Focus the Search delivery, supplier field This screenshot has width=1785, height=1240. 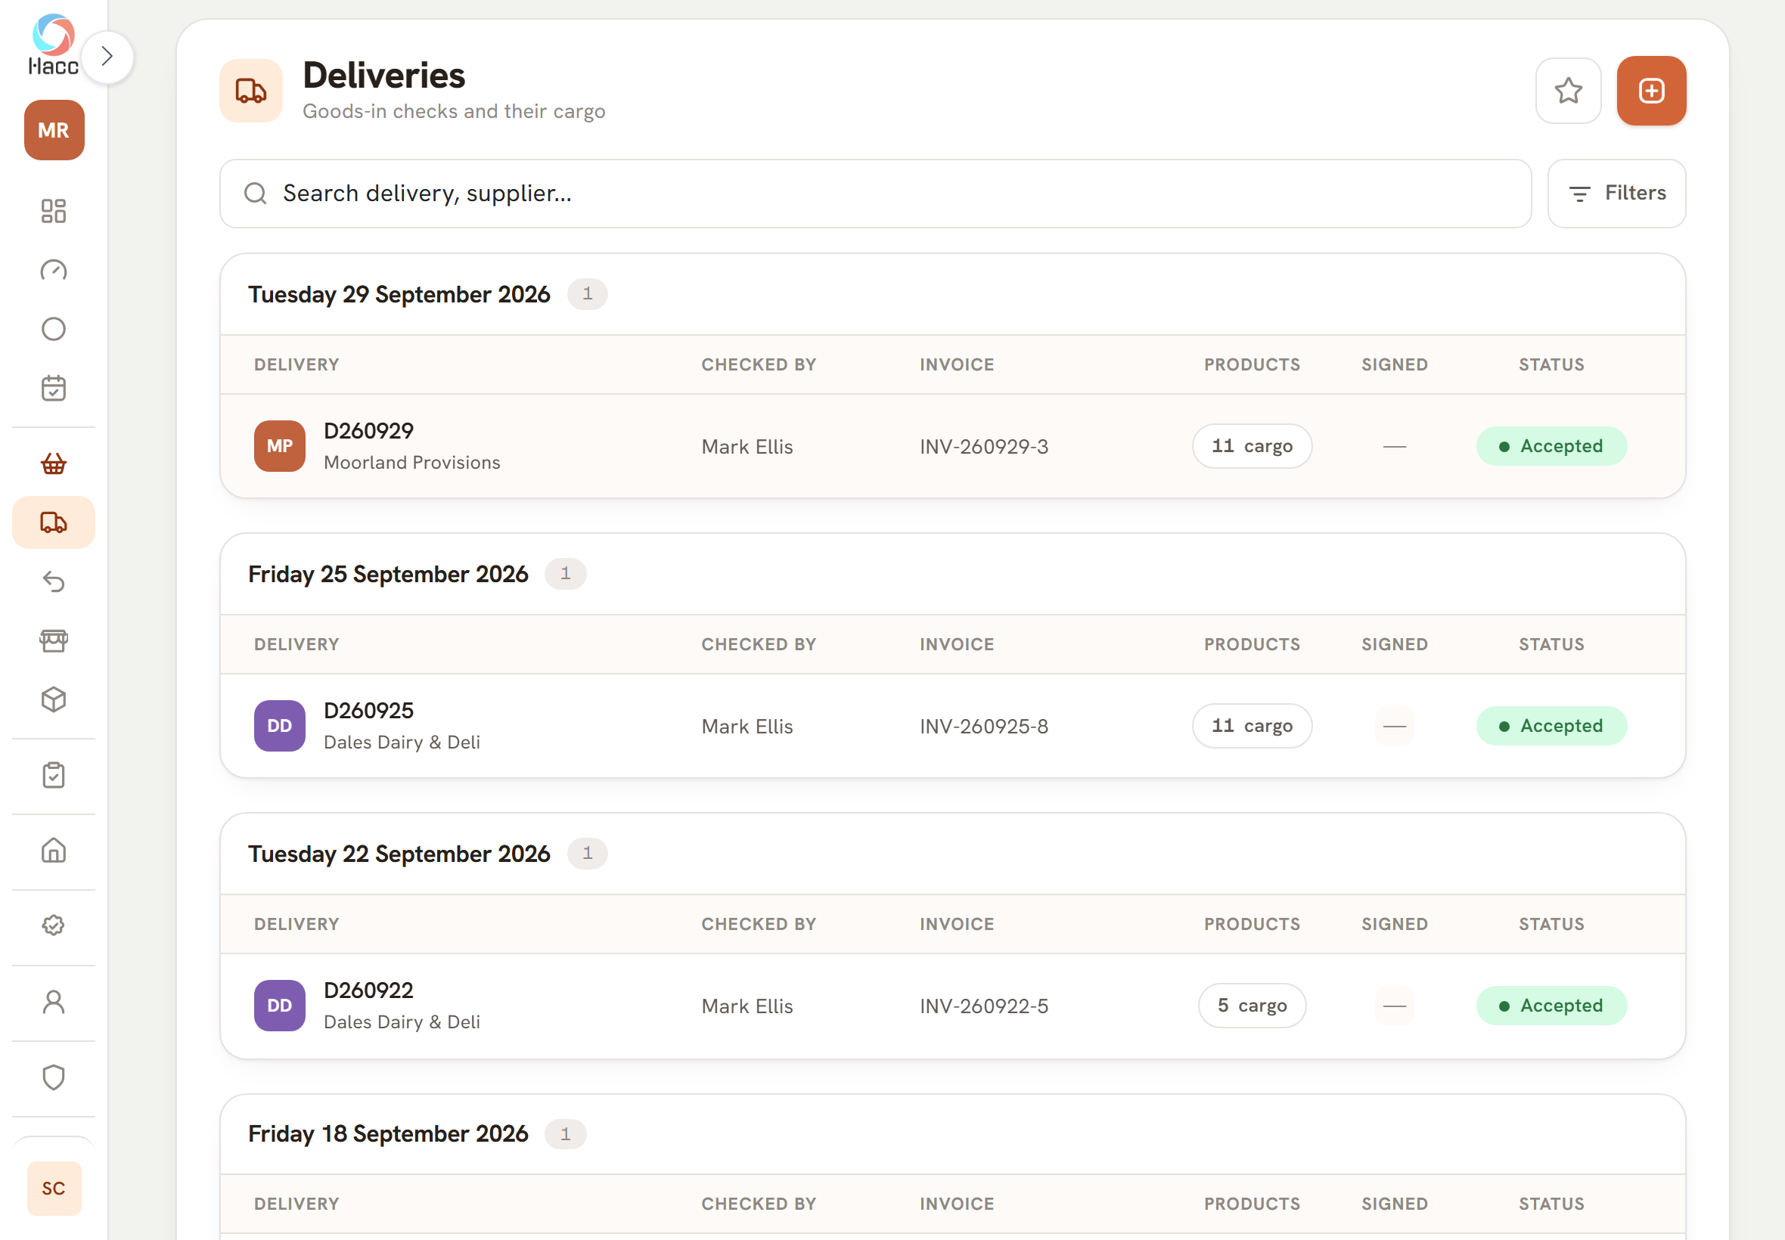coord(875,194)
